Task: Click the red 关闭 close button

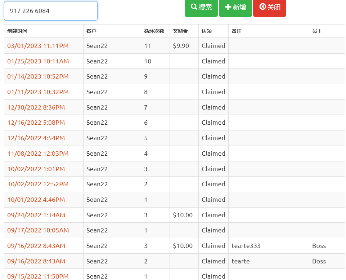Action: pyautogui.click(x=270, y=8)
